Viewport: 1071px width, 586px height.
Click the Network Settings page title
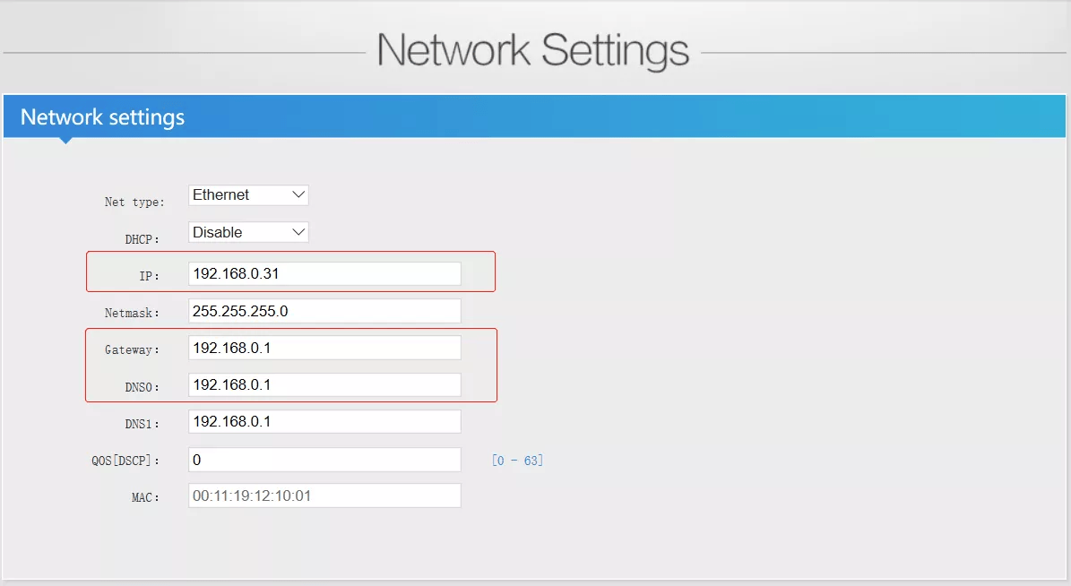(533, 50)
